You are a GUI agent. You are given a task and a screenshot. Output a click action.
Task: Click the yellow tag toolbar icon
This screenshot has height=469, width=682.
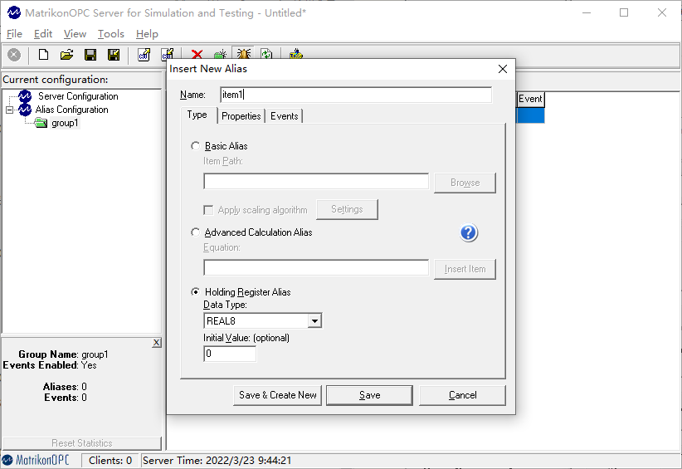point(295,54)
